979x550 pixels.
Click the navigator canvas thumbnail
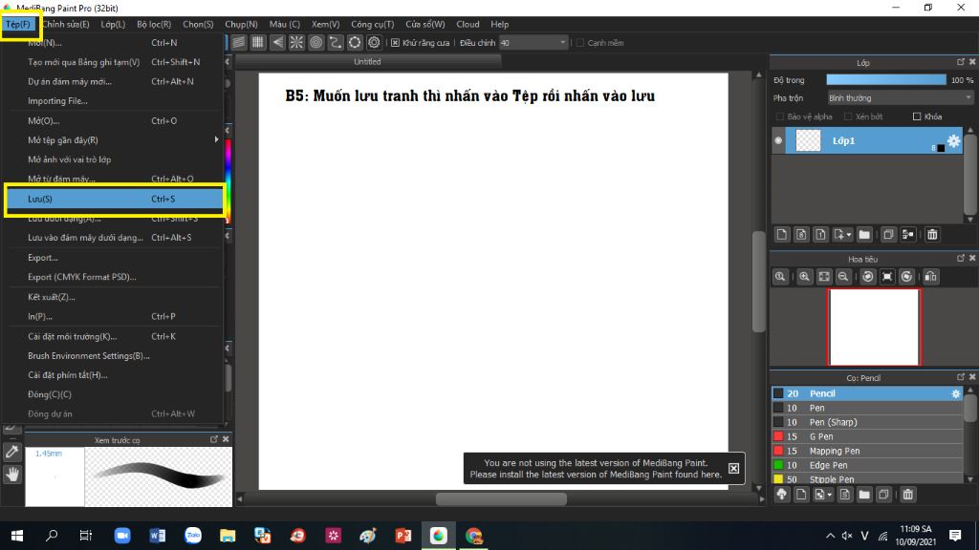tap(874, 327)
